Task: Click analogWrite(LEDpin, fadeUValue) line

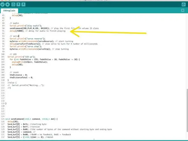Action: point(30,62)
